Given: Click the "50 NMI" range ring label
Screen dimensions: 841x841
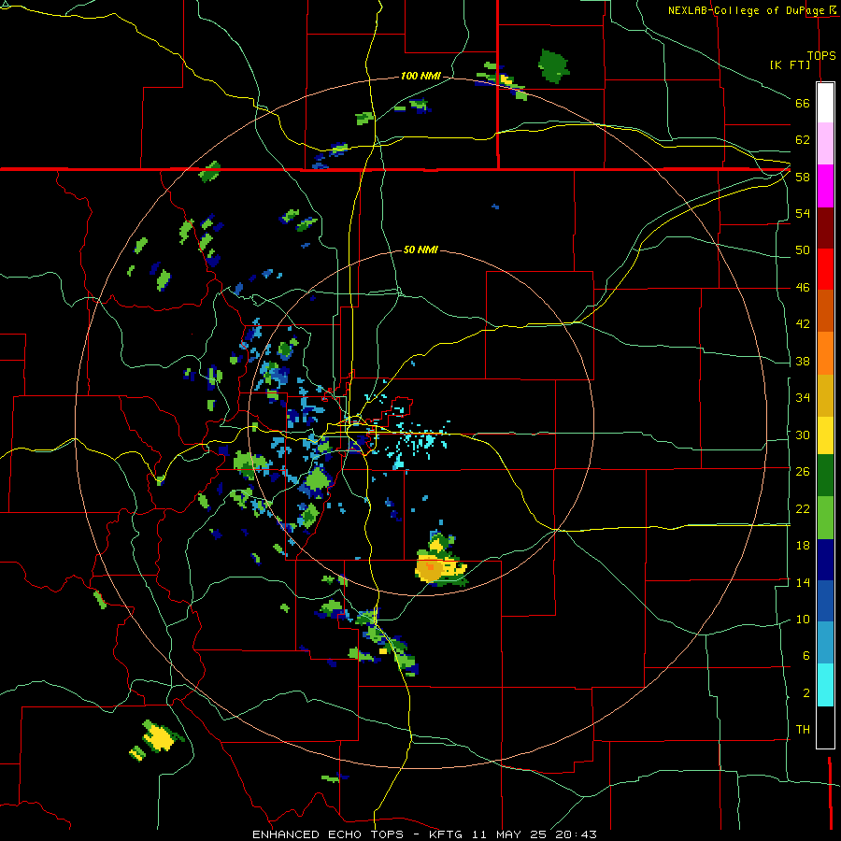Looking at the screenshot, I should point(420,249).
